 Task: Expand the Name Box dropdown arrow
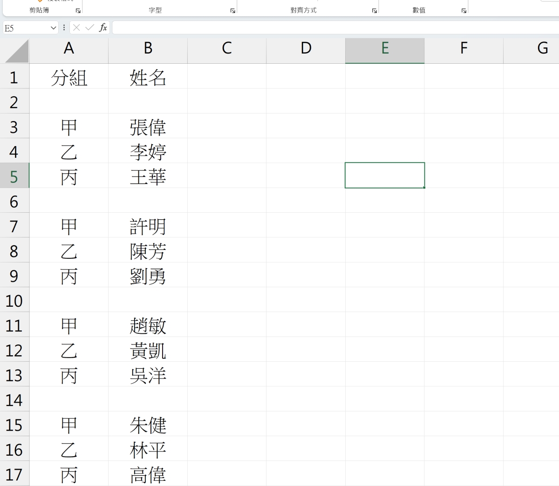tap(53, 28)
